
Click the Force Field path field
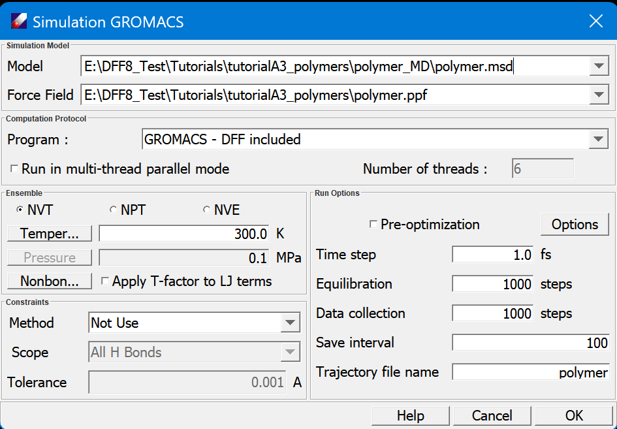335,95
